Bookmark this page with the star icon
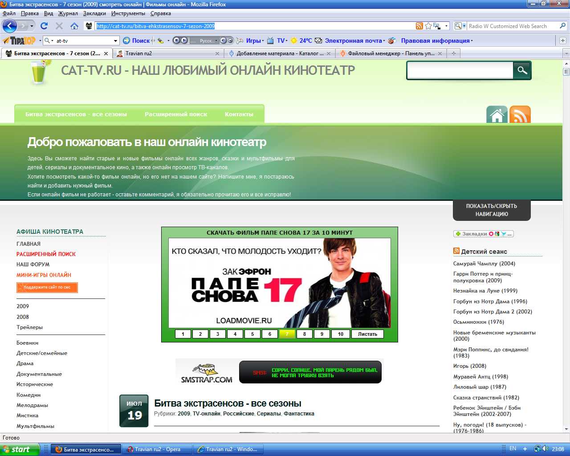The width and height of the screenshot is (570, 456). 428,26
